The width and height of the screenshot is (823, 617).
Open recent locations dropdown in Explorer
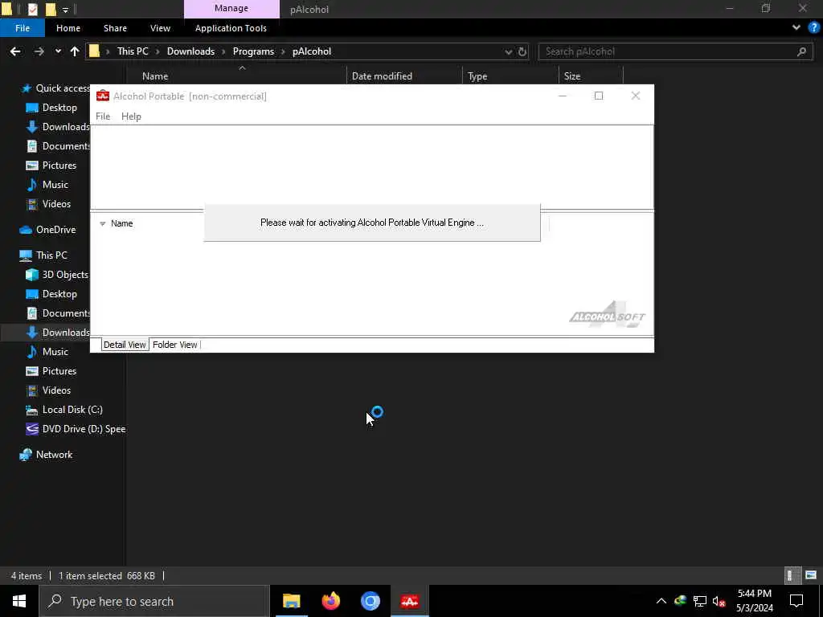tap(58, 51)
